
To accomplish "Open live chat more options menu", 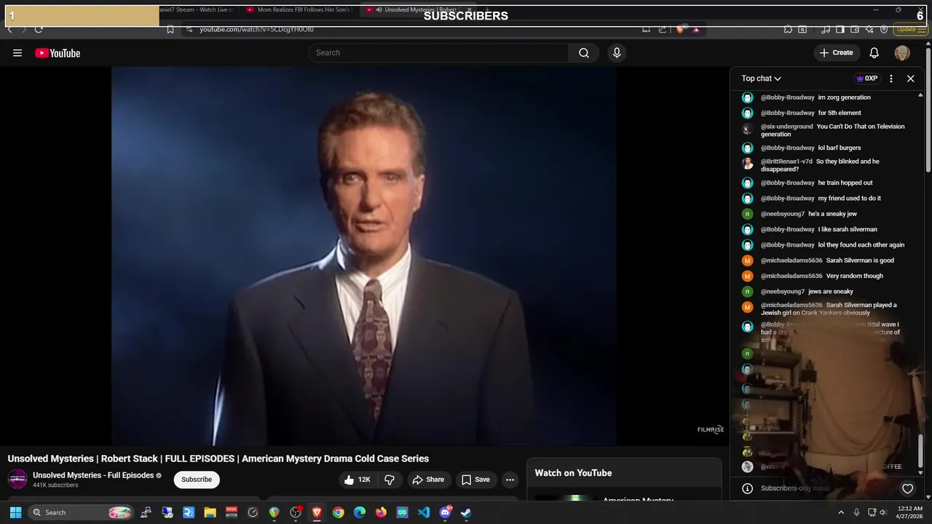I will pyautogui.click(x=891, y=79).
